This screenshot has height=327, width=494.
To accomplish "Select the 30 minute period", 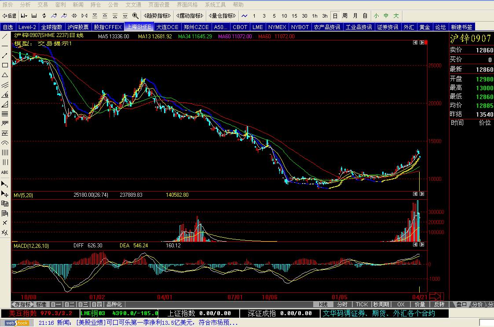I will click(x=304, y=16).
